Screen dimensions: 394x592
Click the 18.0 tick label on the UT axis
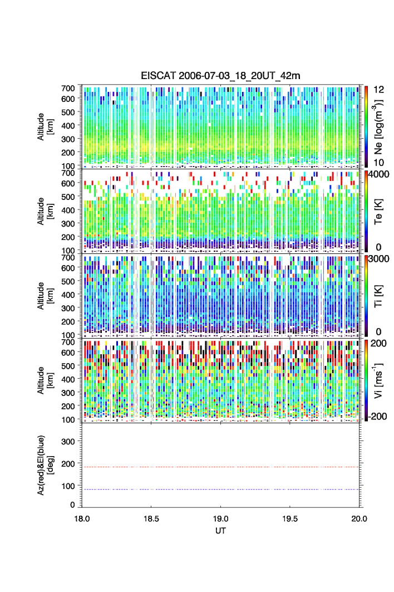(x=82, y=518)
